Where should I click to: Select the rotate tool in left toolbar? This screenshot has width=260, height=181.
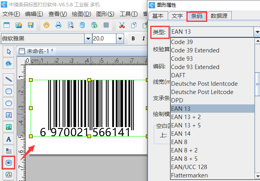(9, 64)
